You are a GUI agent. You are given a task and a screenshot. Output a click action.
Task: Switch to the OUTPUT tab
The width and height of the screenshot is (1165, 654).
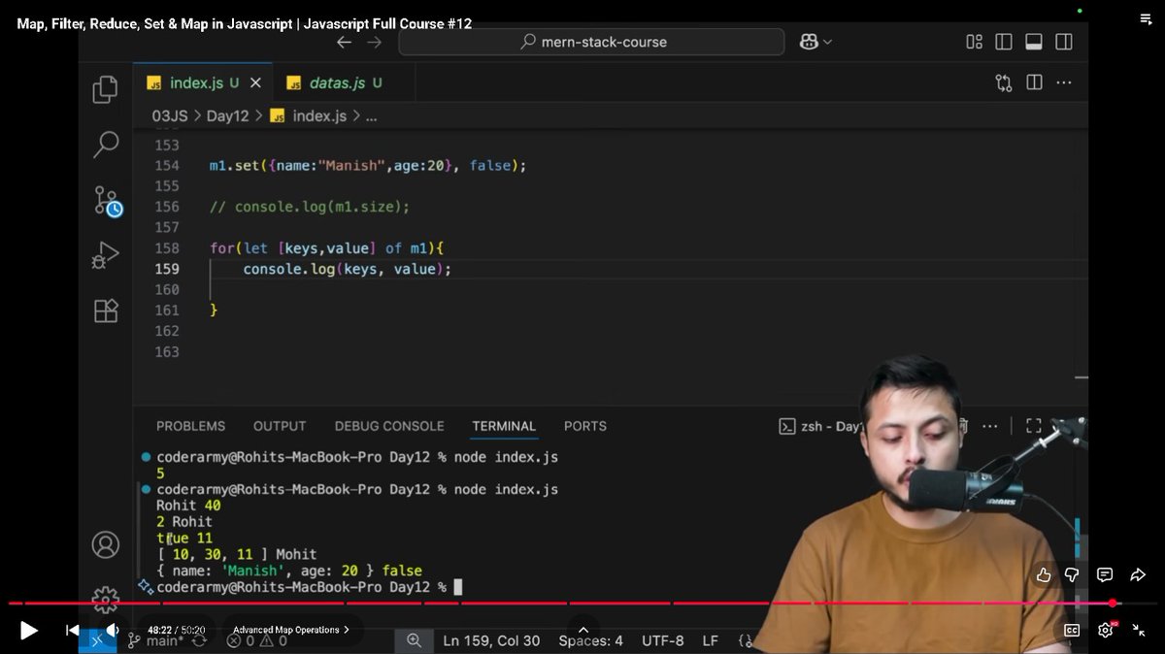click(x=279, y=426)
